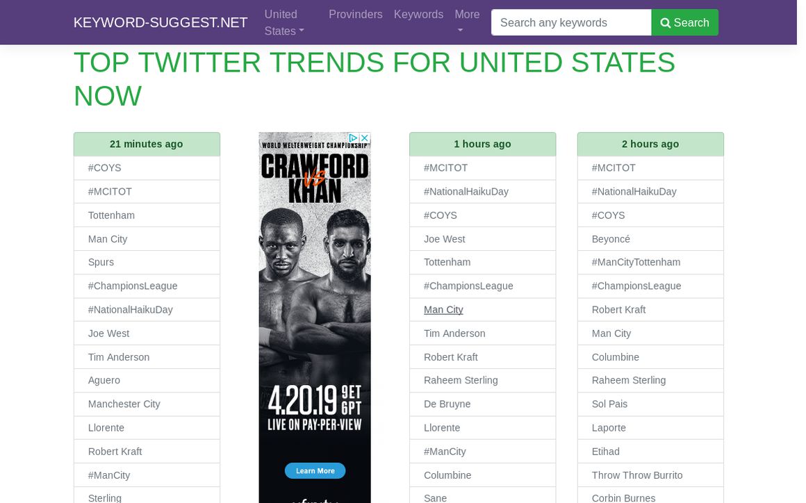Click the AdChoices info icon
Screen dimensions: 806x503
tap(353, 138)
